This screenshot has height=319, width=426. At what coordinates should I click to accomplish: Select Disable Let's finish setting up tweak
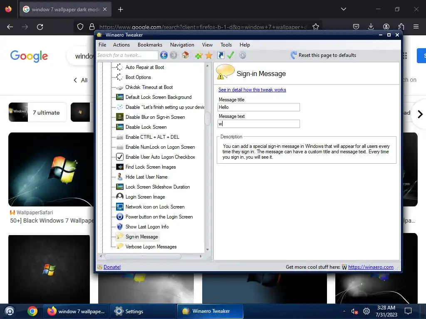tap(164, 107)
